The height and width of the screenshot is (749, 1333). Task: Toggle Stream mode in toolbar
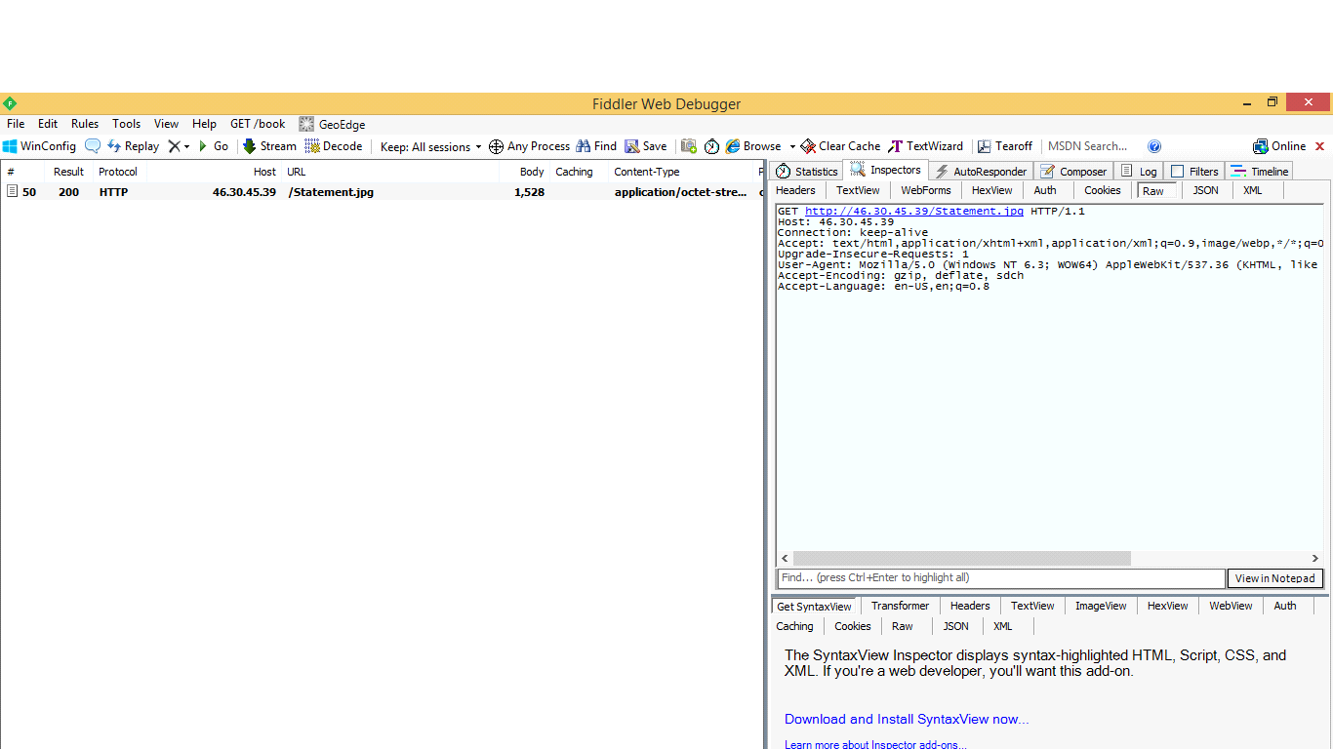[x=269, y=146]
